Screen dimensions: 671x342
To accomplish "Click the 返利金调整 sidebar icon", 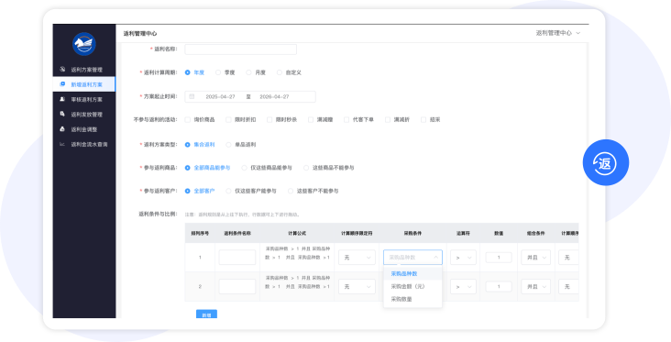I will click(x=62, y=129).
